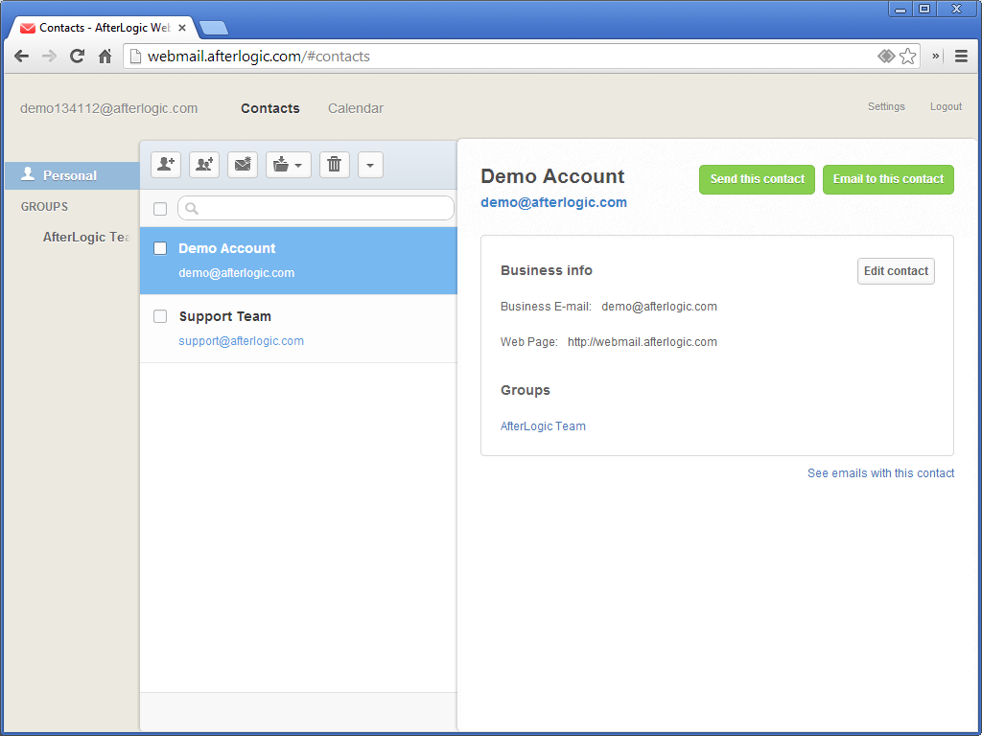Click the blue demo@afterlogic.com header link
The height and width of the screenshot is (736, 982).
coord(553,202)
